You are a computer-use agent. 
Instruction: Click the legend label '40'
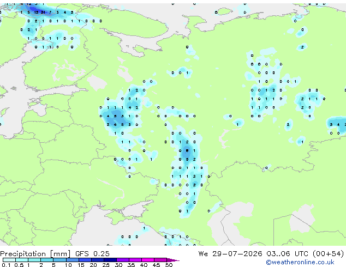coord(144,265)
